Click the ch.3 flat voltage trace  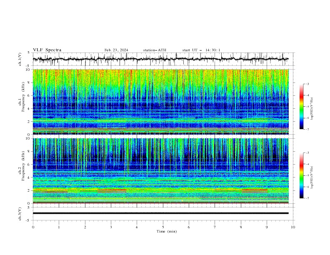160,213
